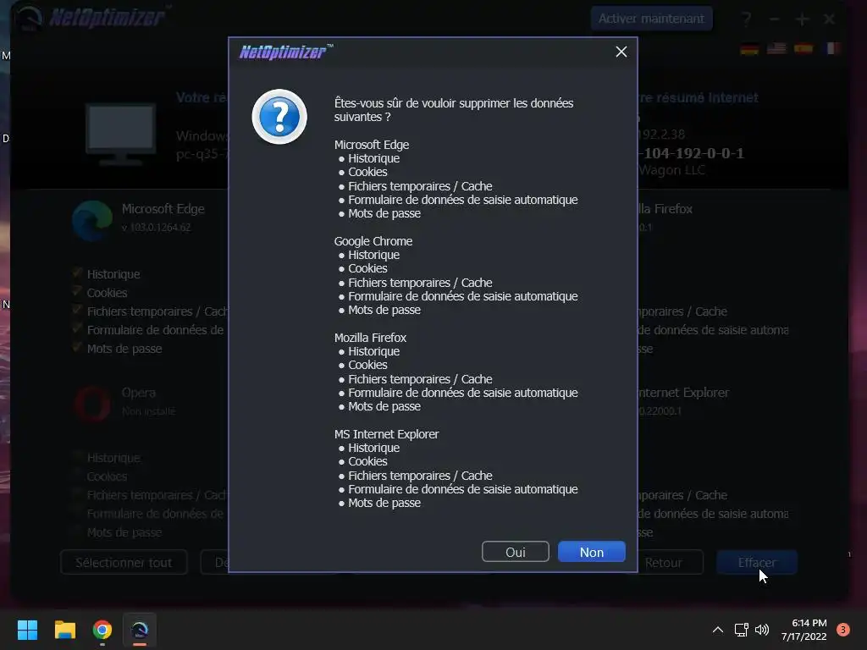The image size is (867, 650).
Task: Click Retour button in background window
Action: coord(664,562)
